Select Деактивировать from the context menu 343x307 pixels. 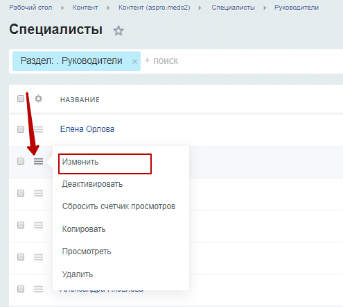point(92,184)
